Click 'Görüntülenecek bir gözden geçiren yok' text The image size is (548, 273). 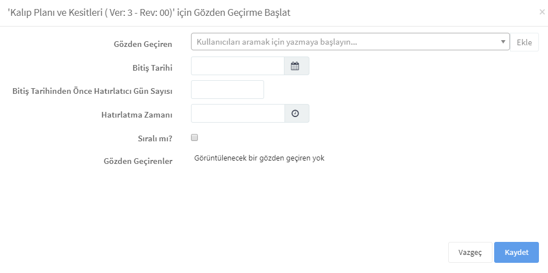[x=259, y=158]
